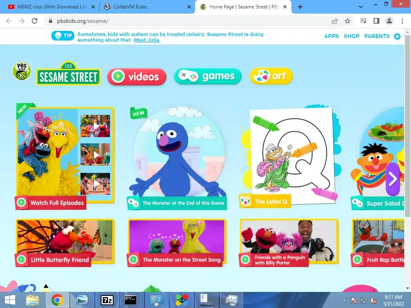Click play icon on Friends with a Penguin label

point(245,259)
